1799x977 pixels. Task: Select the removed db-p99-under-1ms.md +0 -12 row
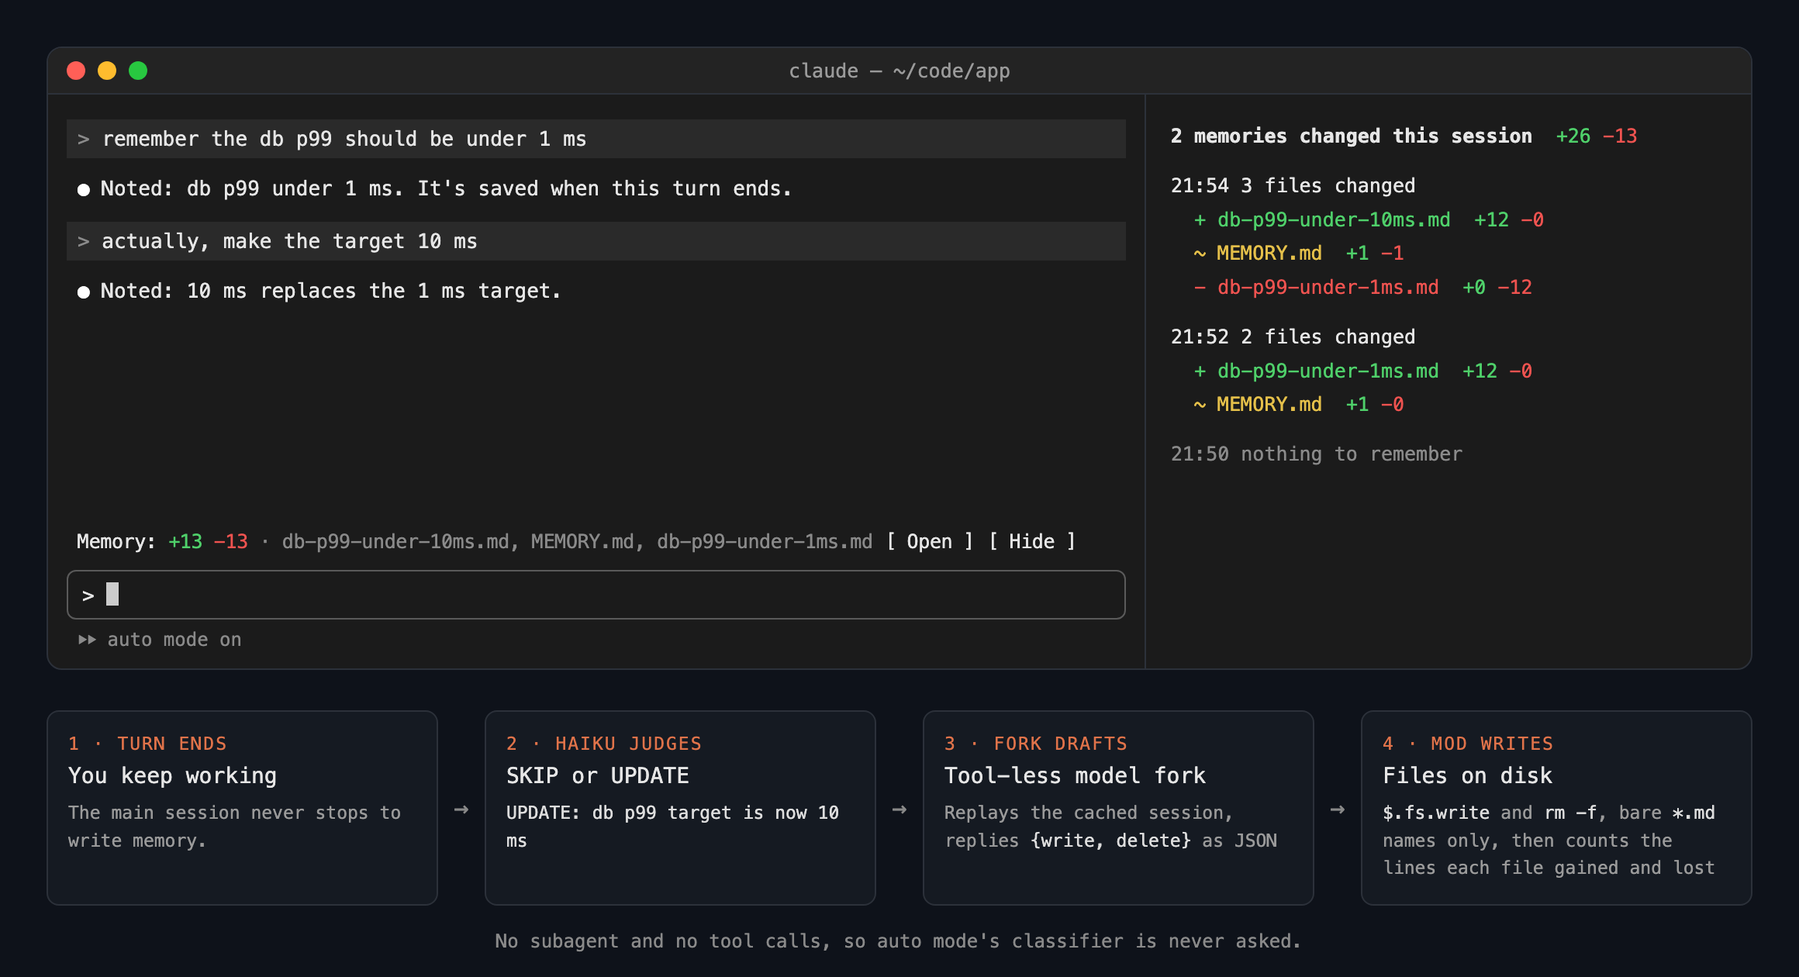pos(1362,287)
